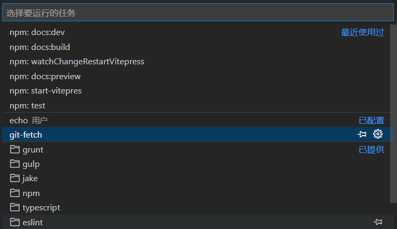Focus the task search input field
This screenshot has width=397, height=229.
point(197,12)
